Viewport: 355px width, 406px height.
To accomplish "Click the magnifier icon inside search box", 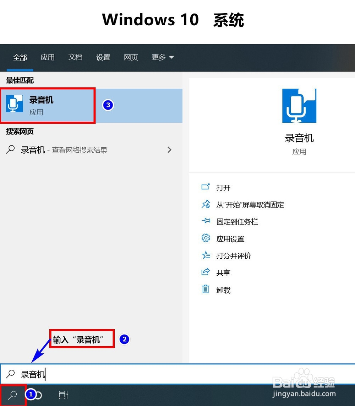I will (x=10, y=374).
